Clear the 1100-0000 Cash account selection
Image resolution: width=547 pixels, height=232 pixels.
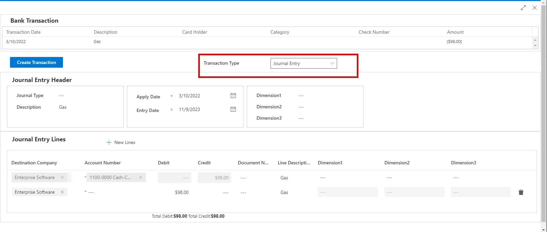(x=141, y=177)
